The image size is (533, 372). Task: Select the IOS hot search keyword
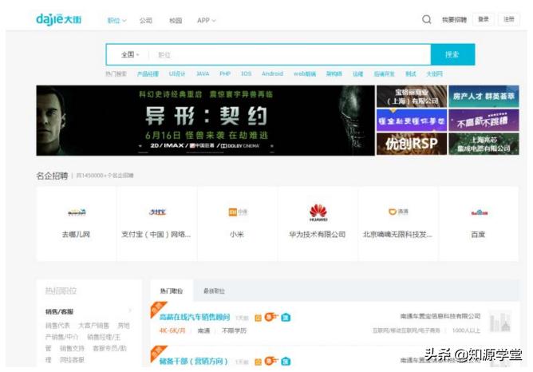246,73
